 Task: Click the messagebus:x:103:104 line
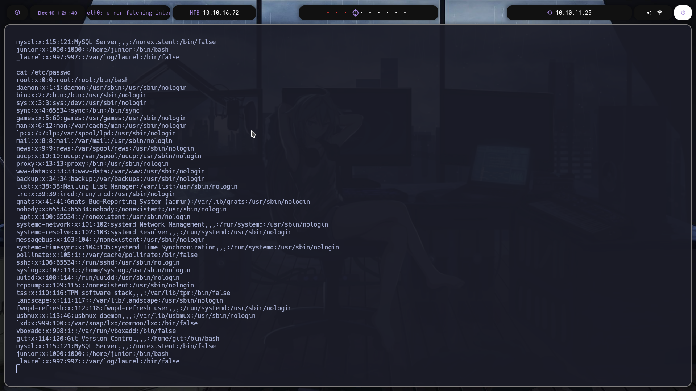click(111, 240)
